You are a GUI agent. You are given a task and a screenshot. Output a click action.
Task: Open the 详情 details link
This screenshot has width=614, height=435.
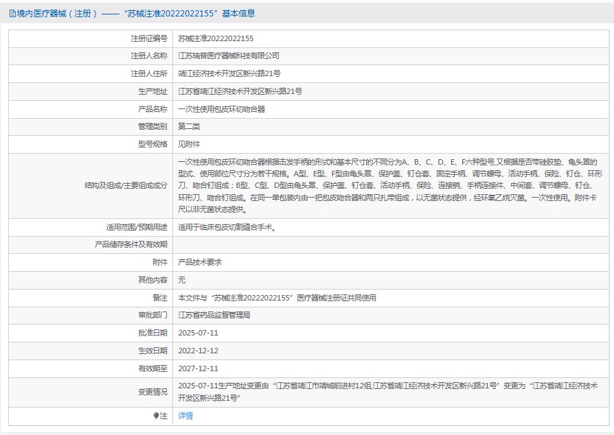pyautogui.click(x=185, y=416)
